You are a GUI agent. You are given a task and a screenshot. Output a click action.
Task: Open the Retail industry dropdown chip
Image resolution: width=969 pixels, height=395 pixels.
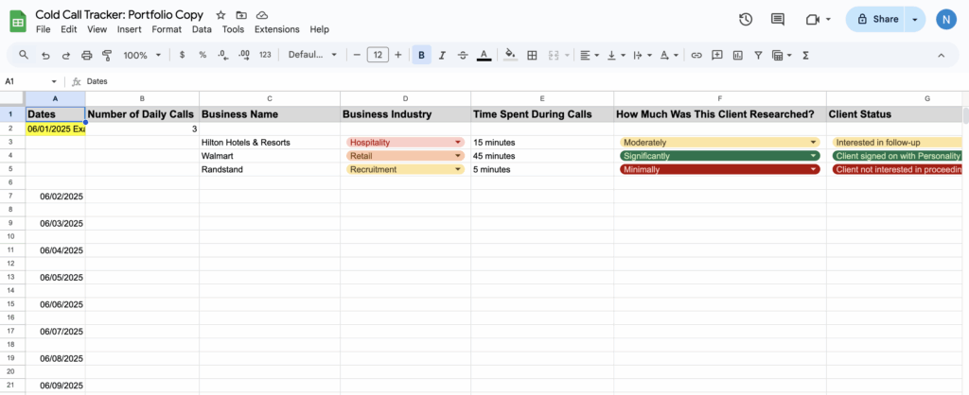(405, 156)
